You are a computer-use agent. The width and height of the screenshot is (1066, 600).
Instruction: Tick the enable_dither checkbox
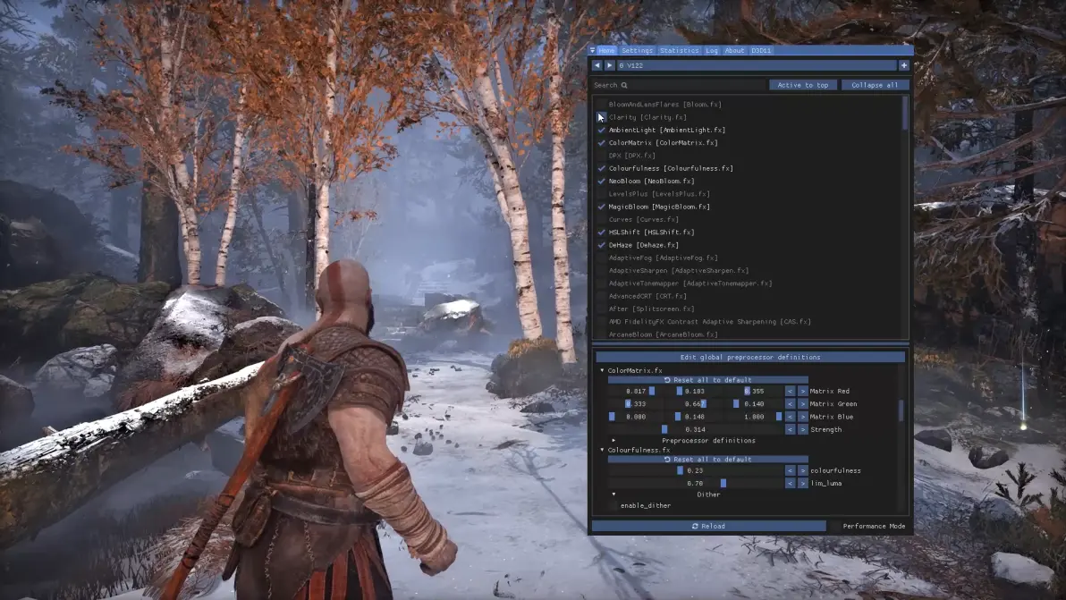pos(613,506)
